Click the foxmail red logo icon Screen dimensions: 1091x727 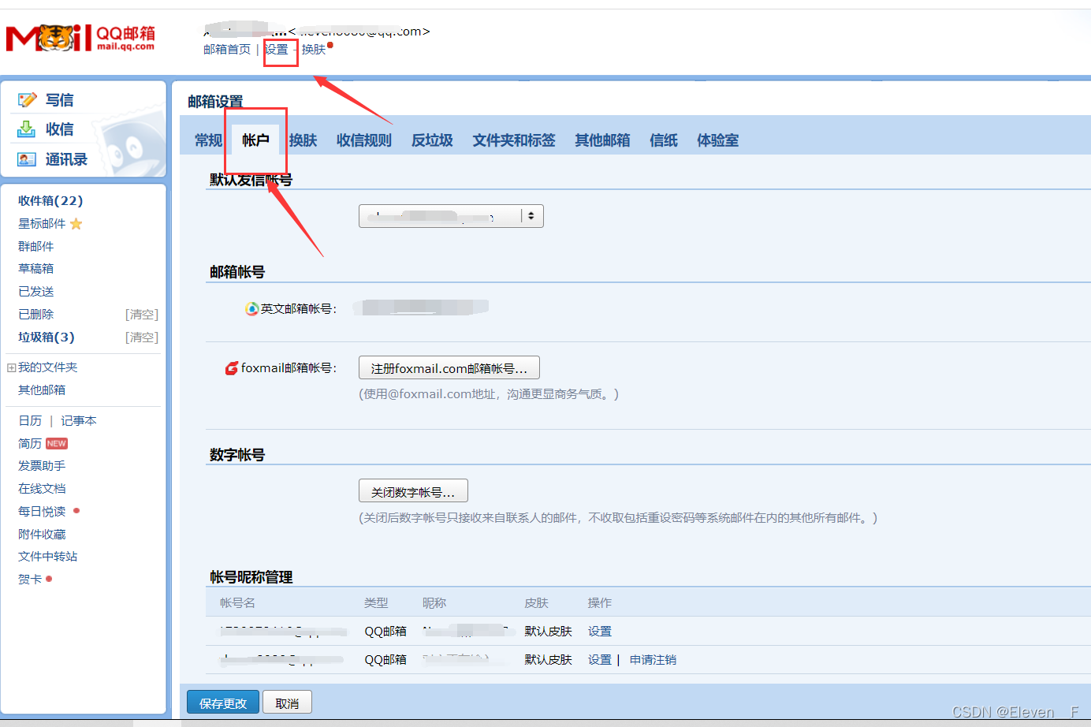coord(232,368)
